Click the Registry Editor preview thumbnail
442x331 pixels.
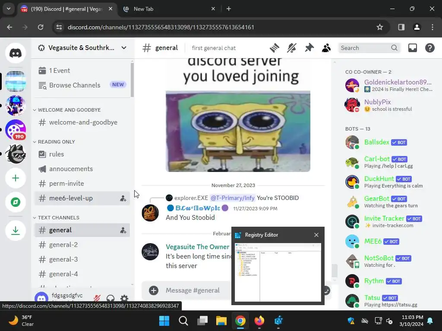pos(278,272)
